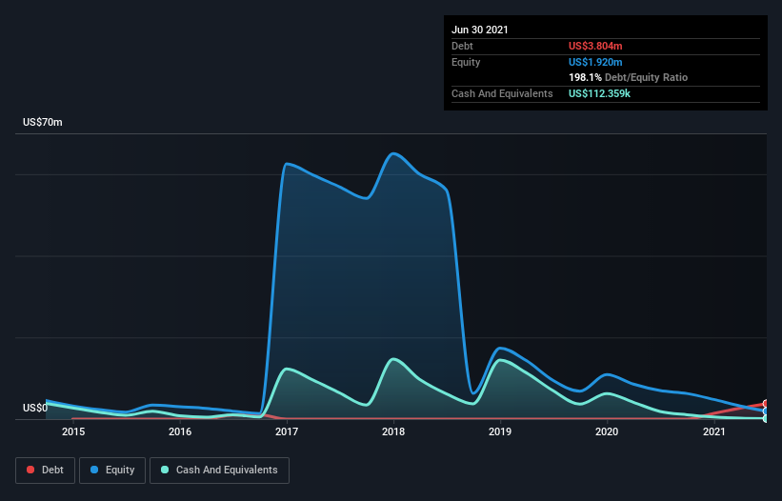
Task: Click the 198.1% Debt/Equity Ratio text
Action: 628,77
